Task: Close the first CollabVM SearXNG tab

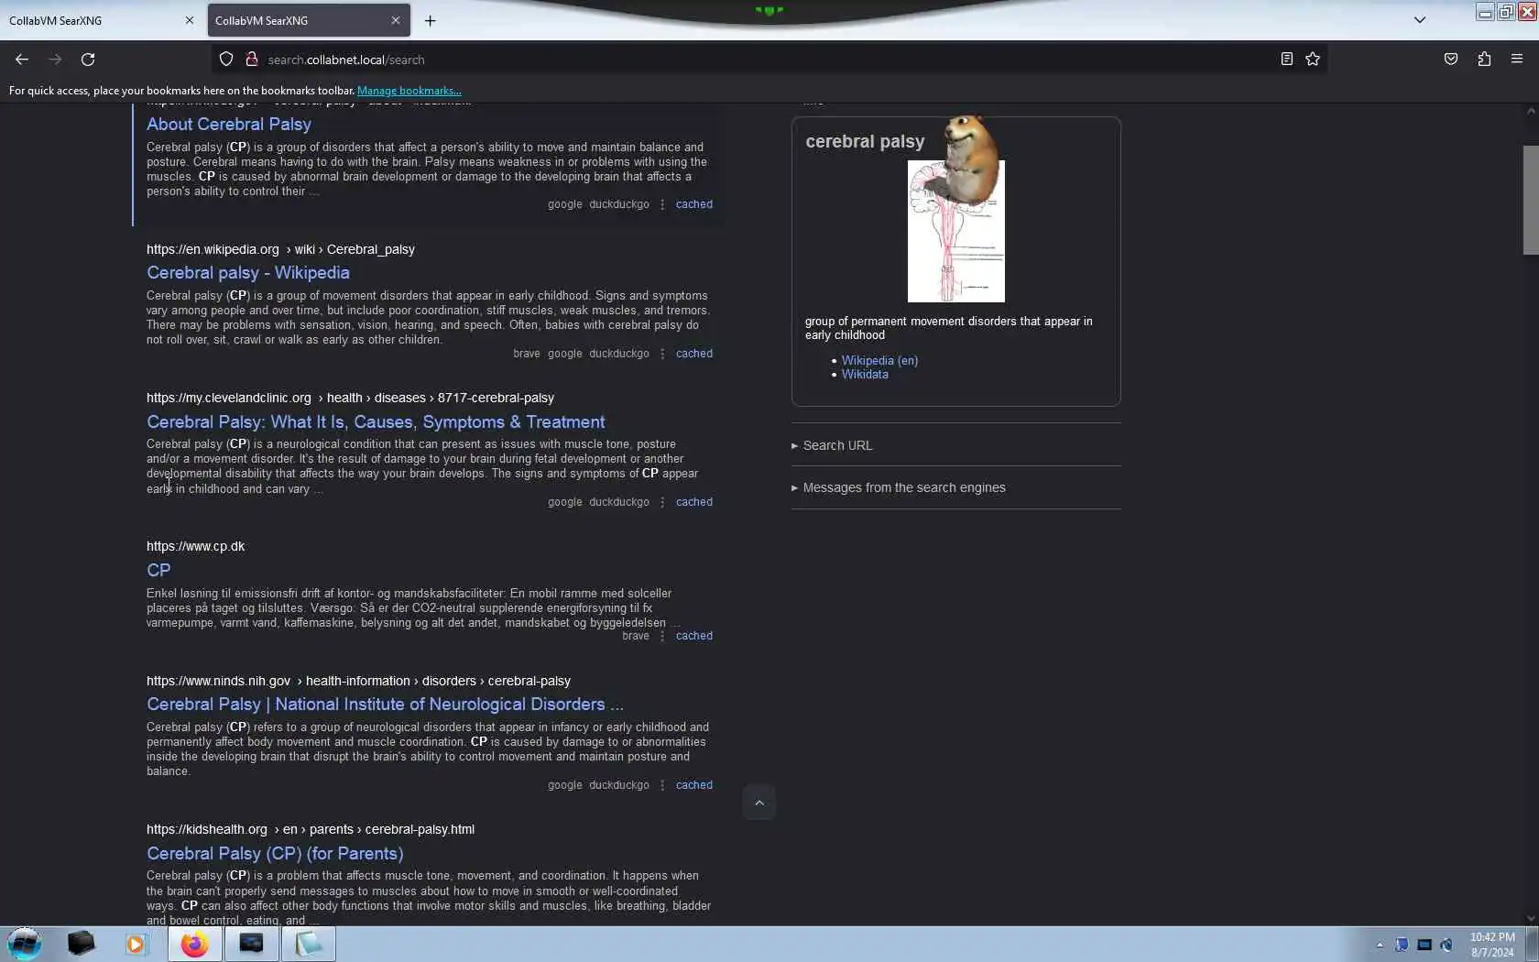Action: point(190,20)
